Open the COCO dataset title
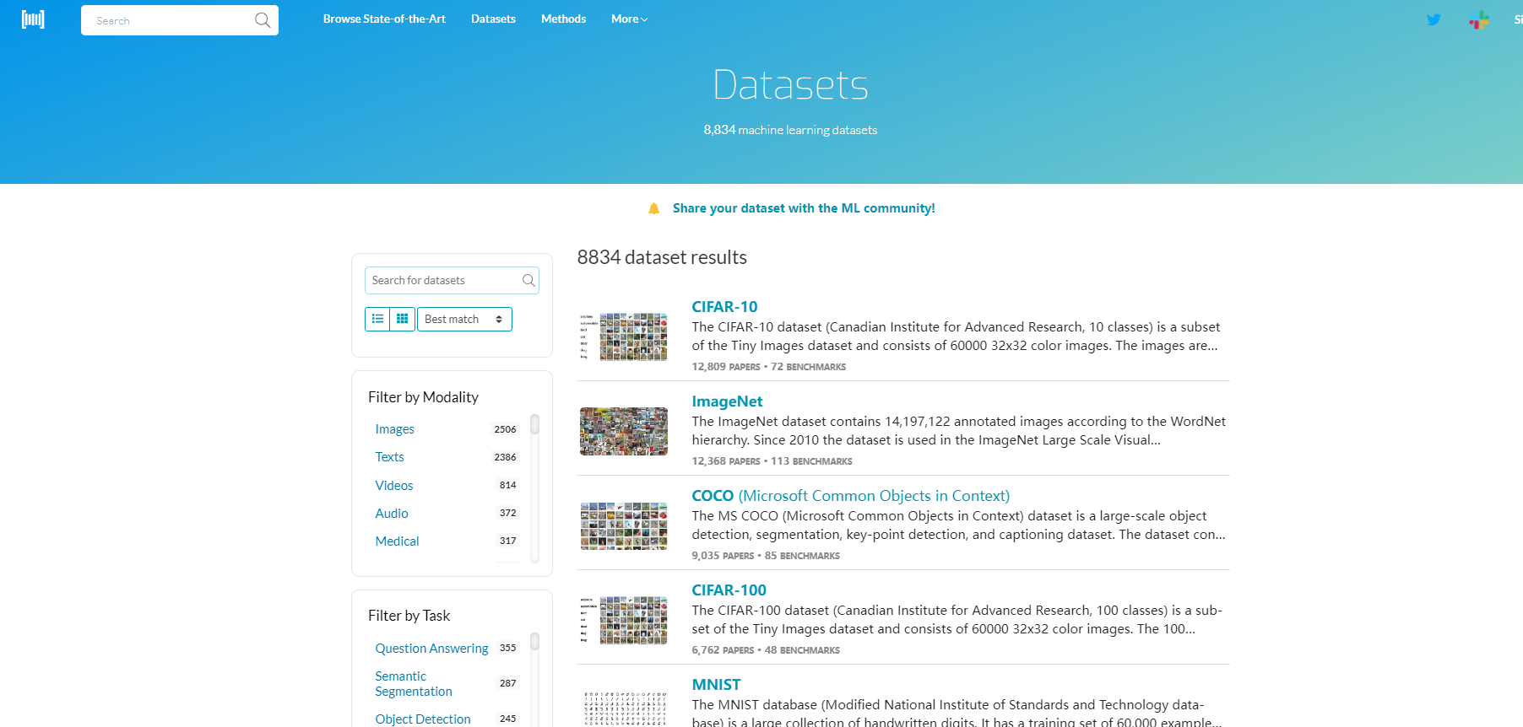The width and height of the screenshot is (1523, 727). (850, 496)
